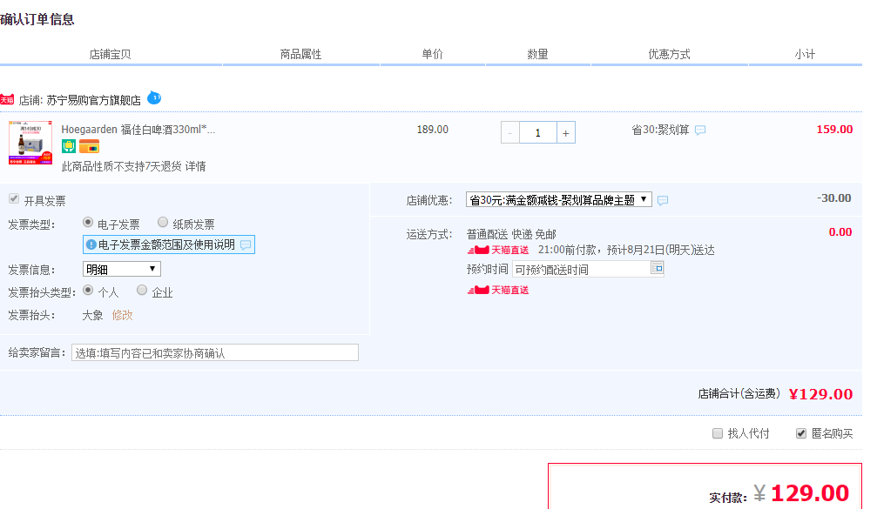
Task: Check the 找人代付 checkbox
Action: pyautogui.click(x=717, y=433)
